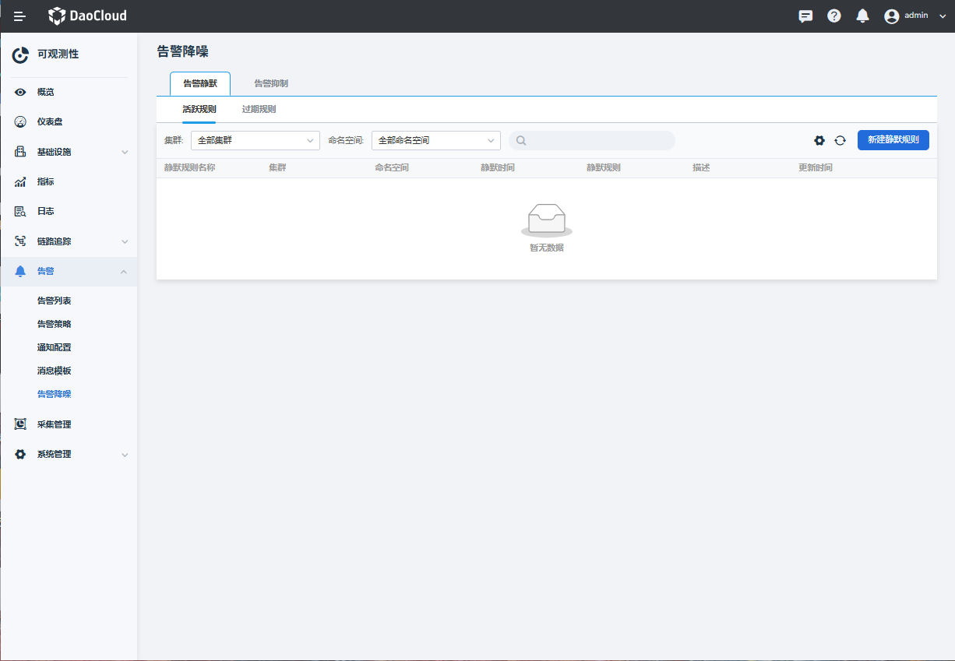The image size is (955, 661).
Task: Switch to the 告警抑制 tab
Action: coord(271,83)
